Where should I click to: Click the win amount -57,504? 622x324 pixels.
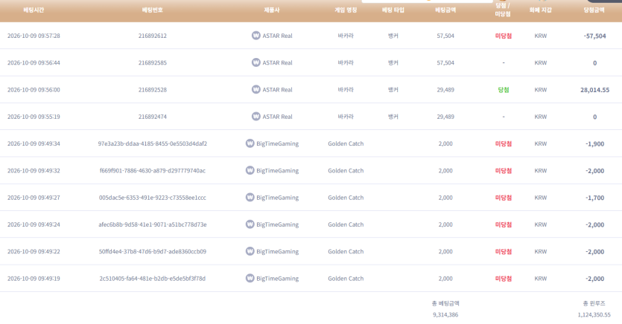[594, 36]
